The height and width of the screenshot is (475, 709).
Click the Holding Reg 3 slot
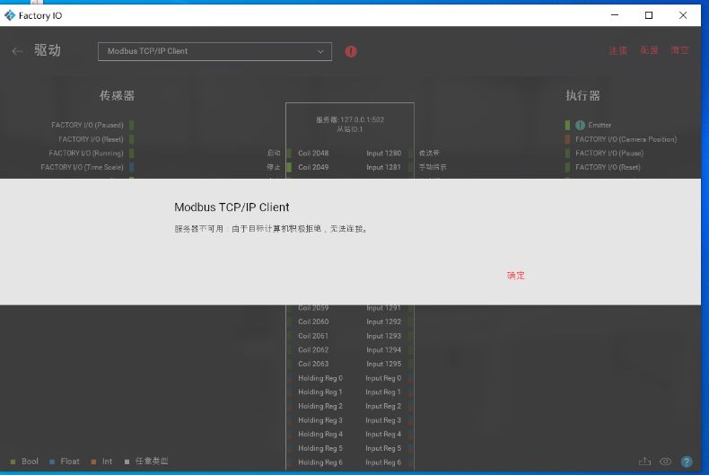[x=320, y=420]
